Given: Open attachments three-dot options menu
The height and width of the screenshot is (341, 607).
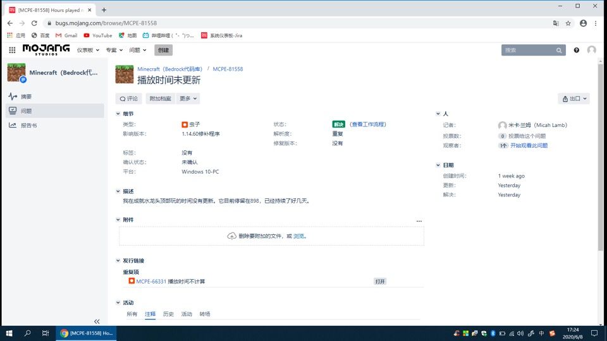Looking at the screenshot, I should [419, 221].
